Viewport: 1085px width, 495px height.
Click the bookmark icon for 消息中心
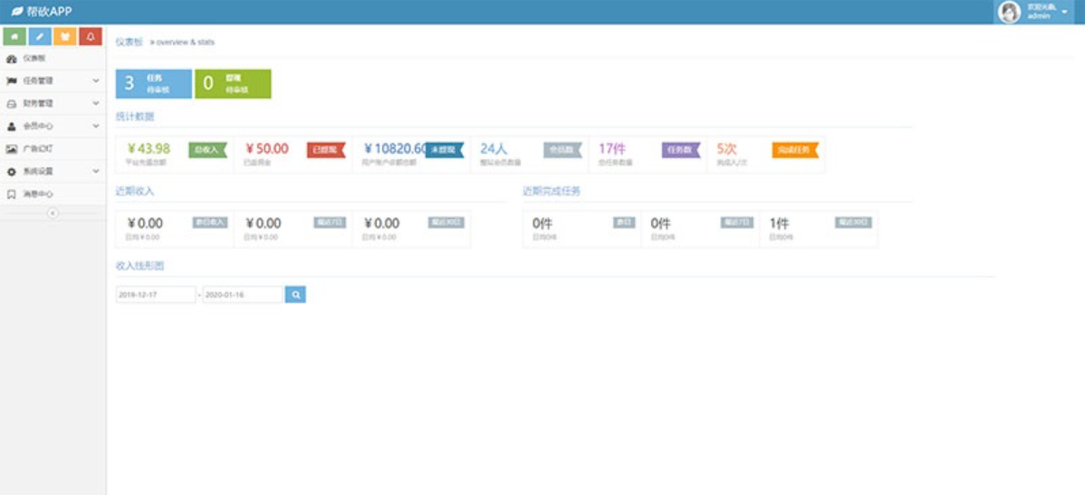click(x=11, y=195)
